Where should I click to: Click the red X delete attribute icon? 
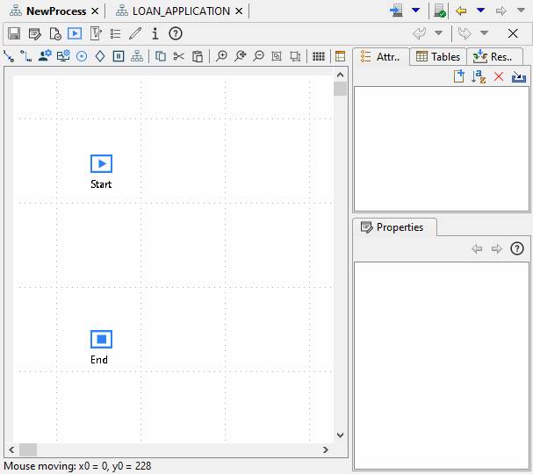(x=499, y=77)
